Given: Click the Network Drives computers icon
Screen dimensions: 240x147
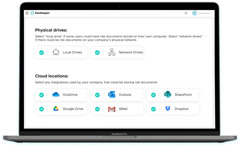Looking at the screenshot, I should 112,52.
